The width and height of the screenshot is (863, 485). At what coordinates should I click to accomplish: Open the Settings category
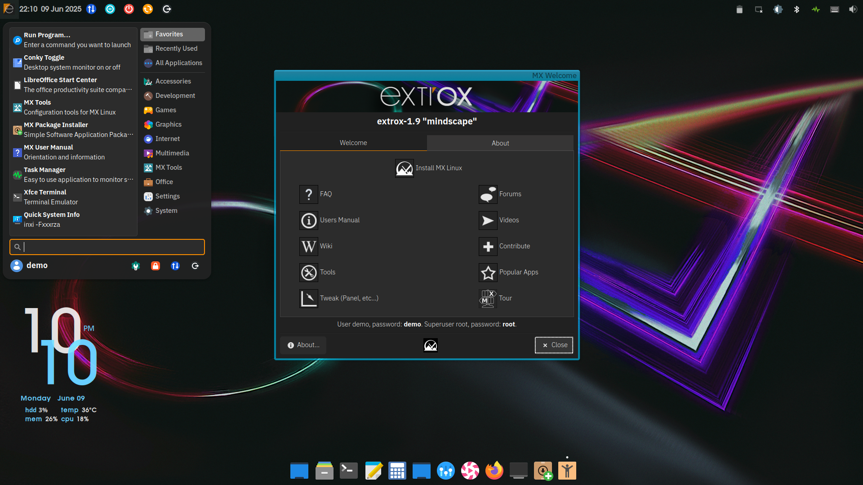click(x=173, y=196)
